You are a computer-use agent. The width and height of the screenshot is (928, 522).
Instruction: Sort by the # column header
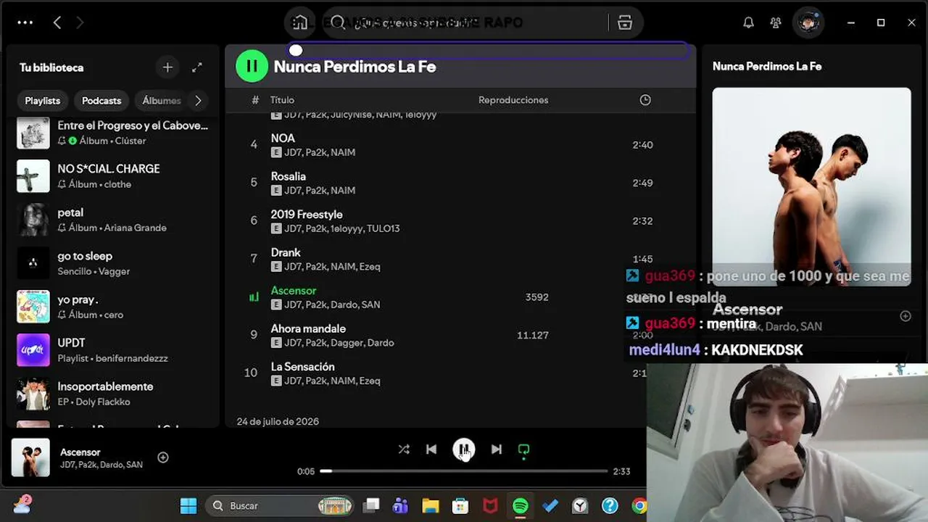255,100
